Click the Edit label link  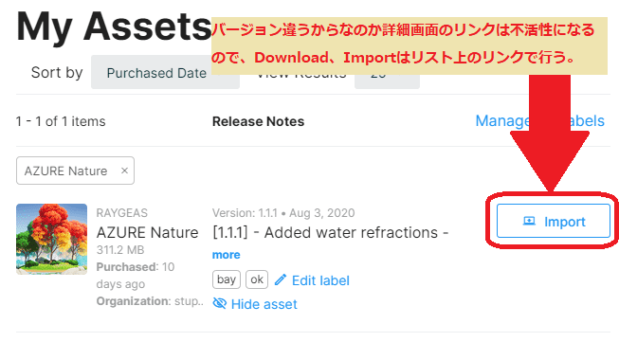tap(320, 280)
